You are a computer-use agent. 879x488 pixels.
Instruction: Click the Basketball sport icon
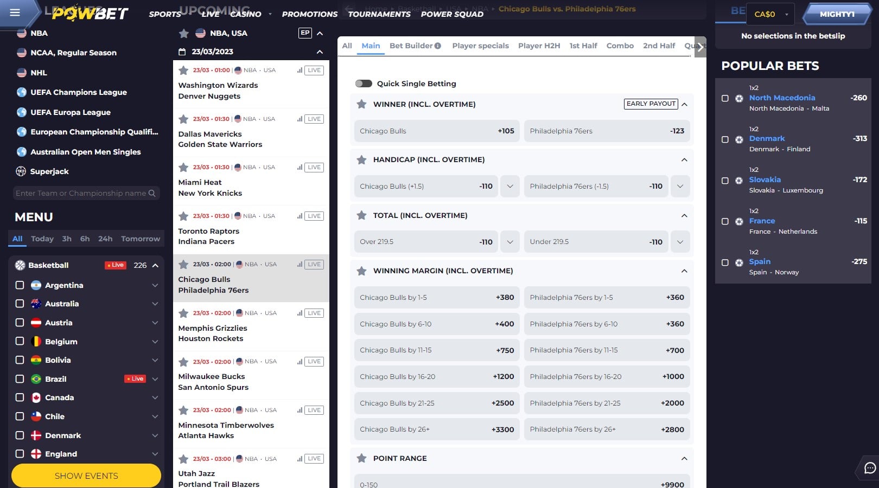20,265
